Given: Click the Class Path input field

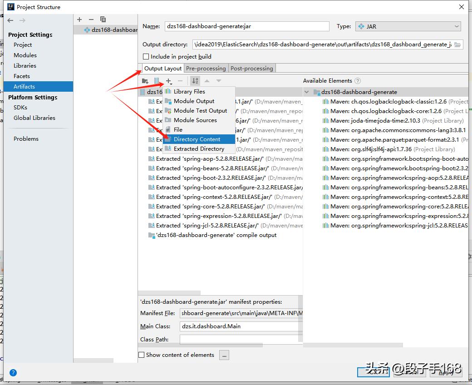Looking at the screenshot, I should coord(241,339).
